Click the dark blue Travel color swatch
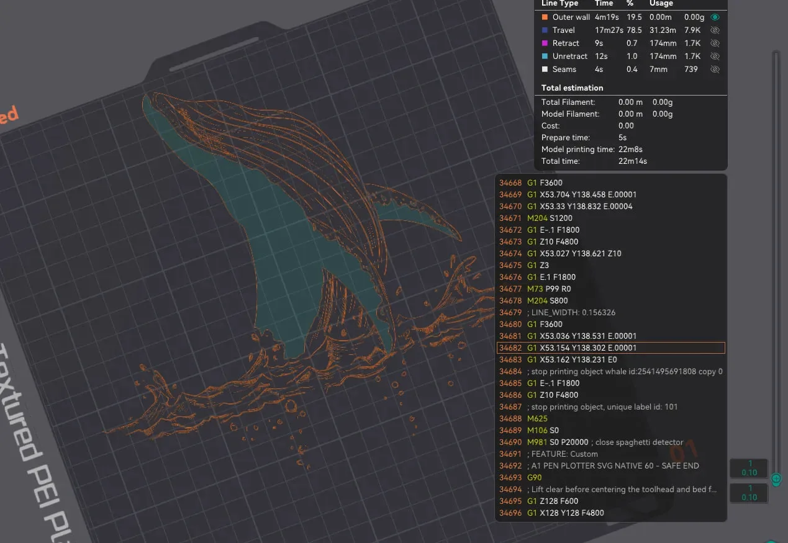The height and width of the screenshot is (543, 788). coord(545,30)
